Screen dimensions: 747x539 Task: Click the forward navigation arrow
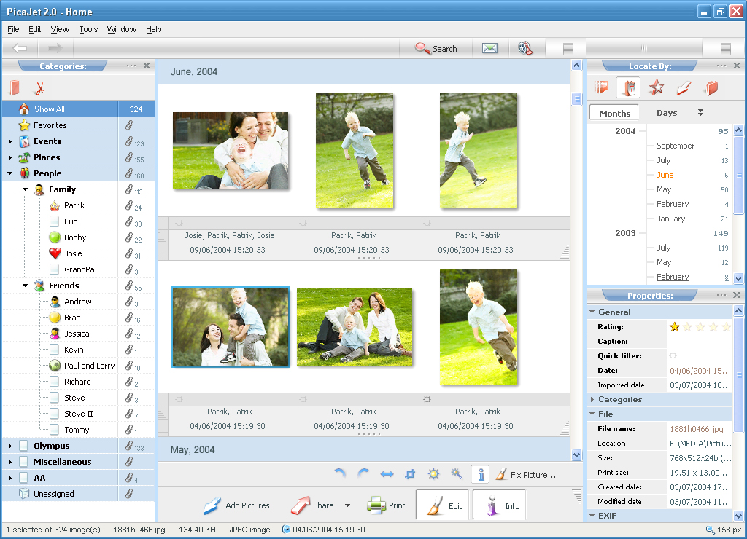55,48
